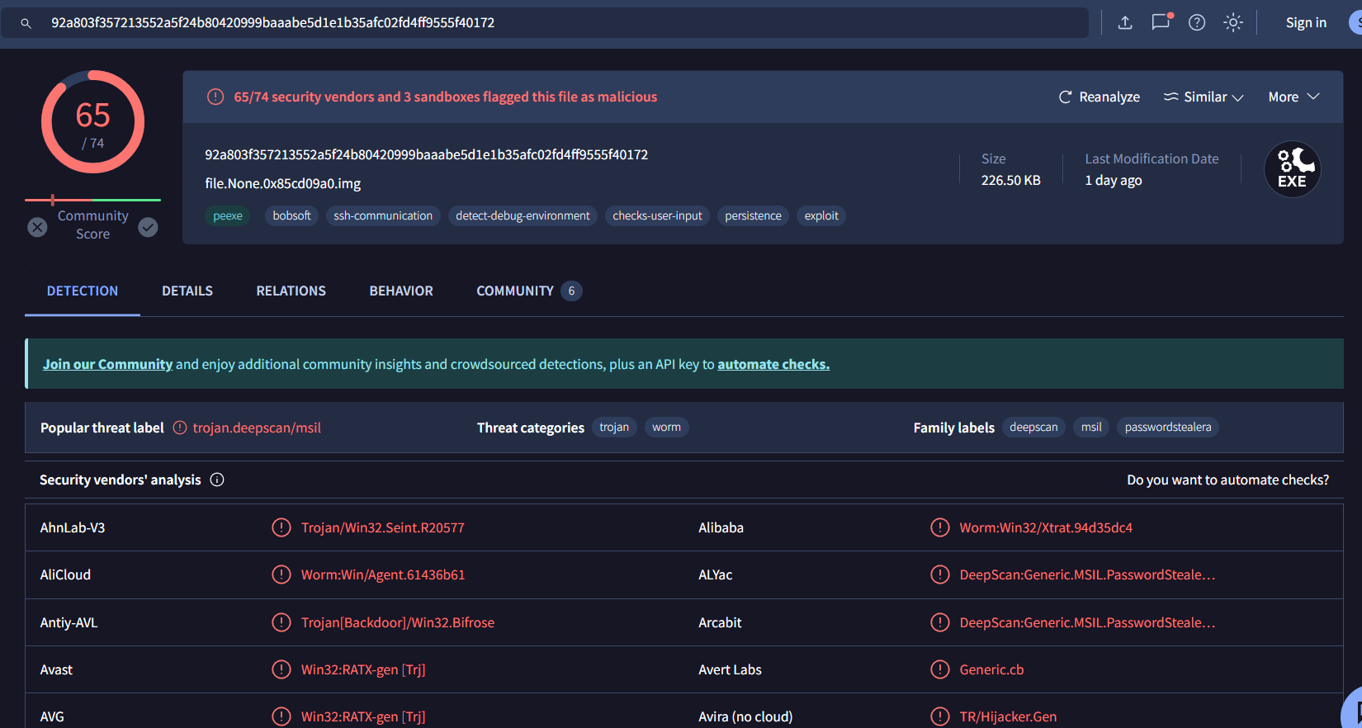The width and height of the screenshot is (1362, 728).
Task: Click Do you want to automate checks
Action: [x=1227, y=480]
